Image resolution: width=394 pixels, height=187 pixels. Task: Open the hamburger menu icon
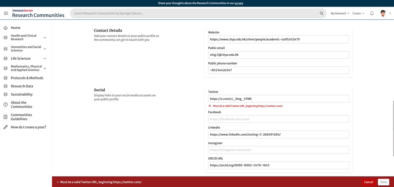click(x=6, y=13)
